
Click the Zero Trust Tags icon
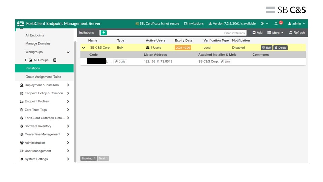(x=22, y=110)
